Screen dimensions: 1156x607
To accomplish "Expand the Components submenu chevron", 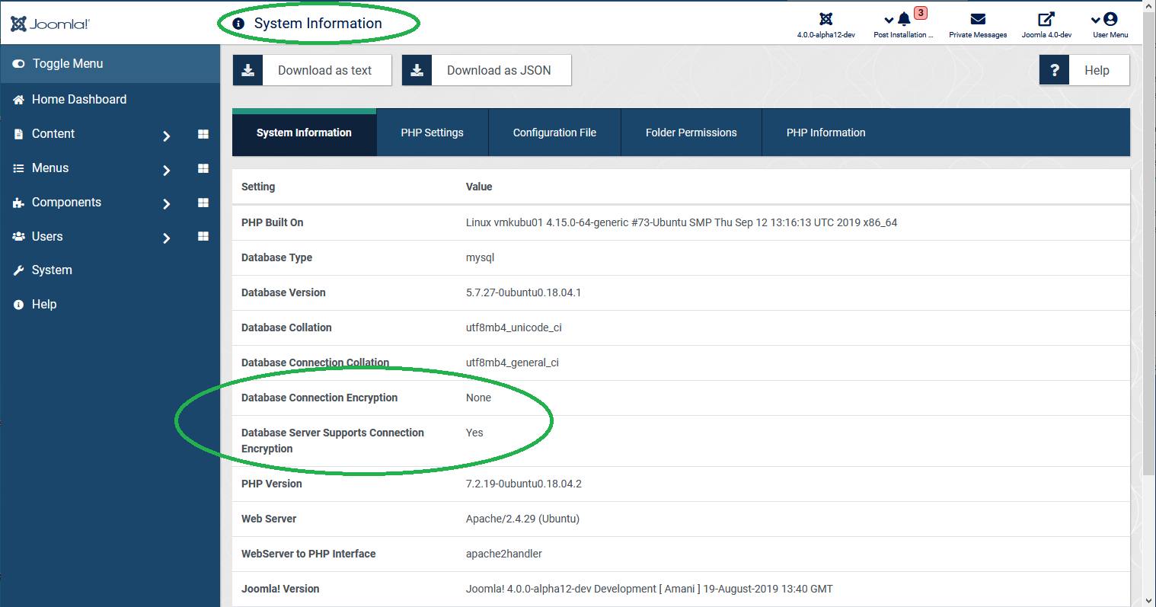I will [166, 203].
